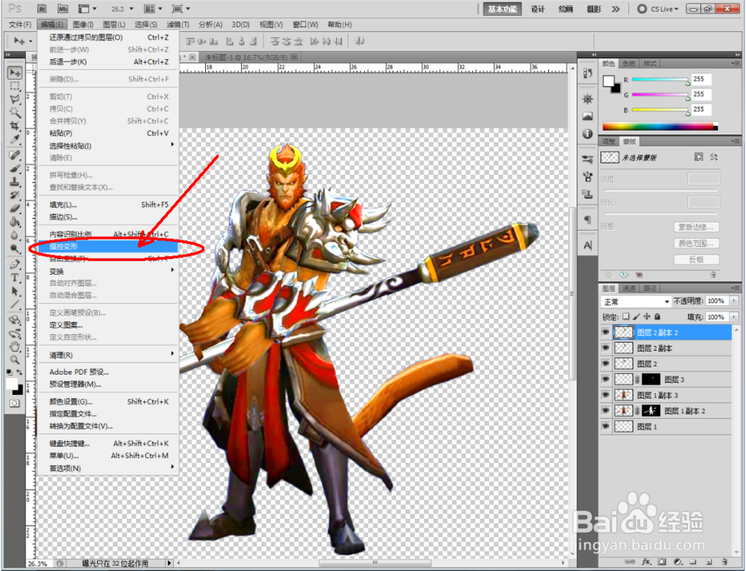
Task: Choose 填充(L)... from the Edit menu
Action: 107,205
